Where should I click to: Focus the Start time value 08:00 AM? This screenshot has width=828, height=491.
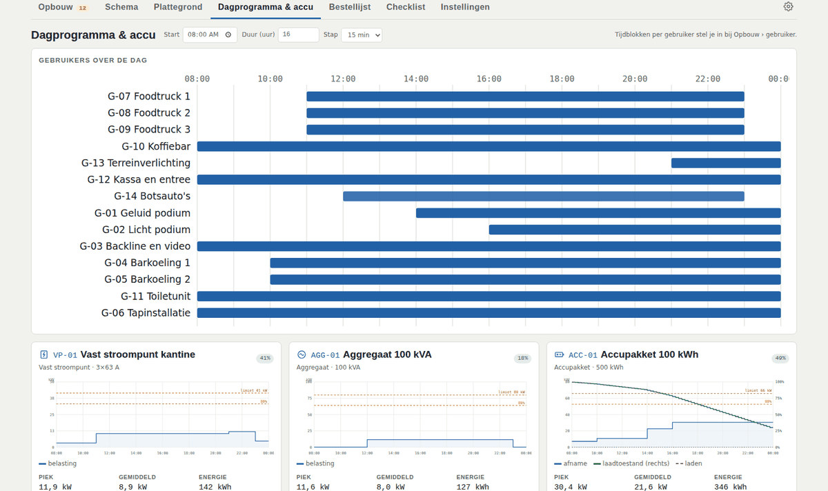(203, 34)
